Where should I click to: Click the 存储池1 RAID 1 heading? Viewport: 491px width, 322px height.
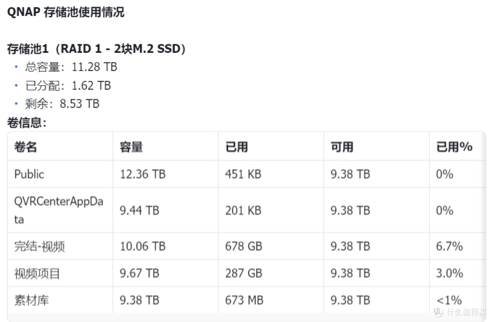[x=96, y=49]
